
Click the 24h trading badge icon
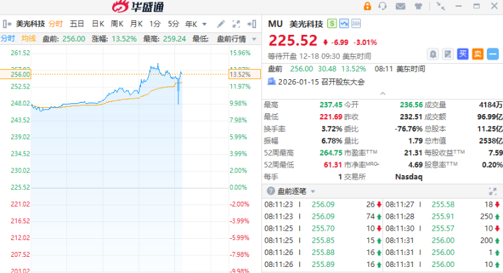pyautogui.click(x=356, y=23)
